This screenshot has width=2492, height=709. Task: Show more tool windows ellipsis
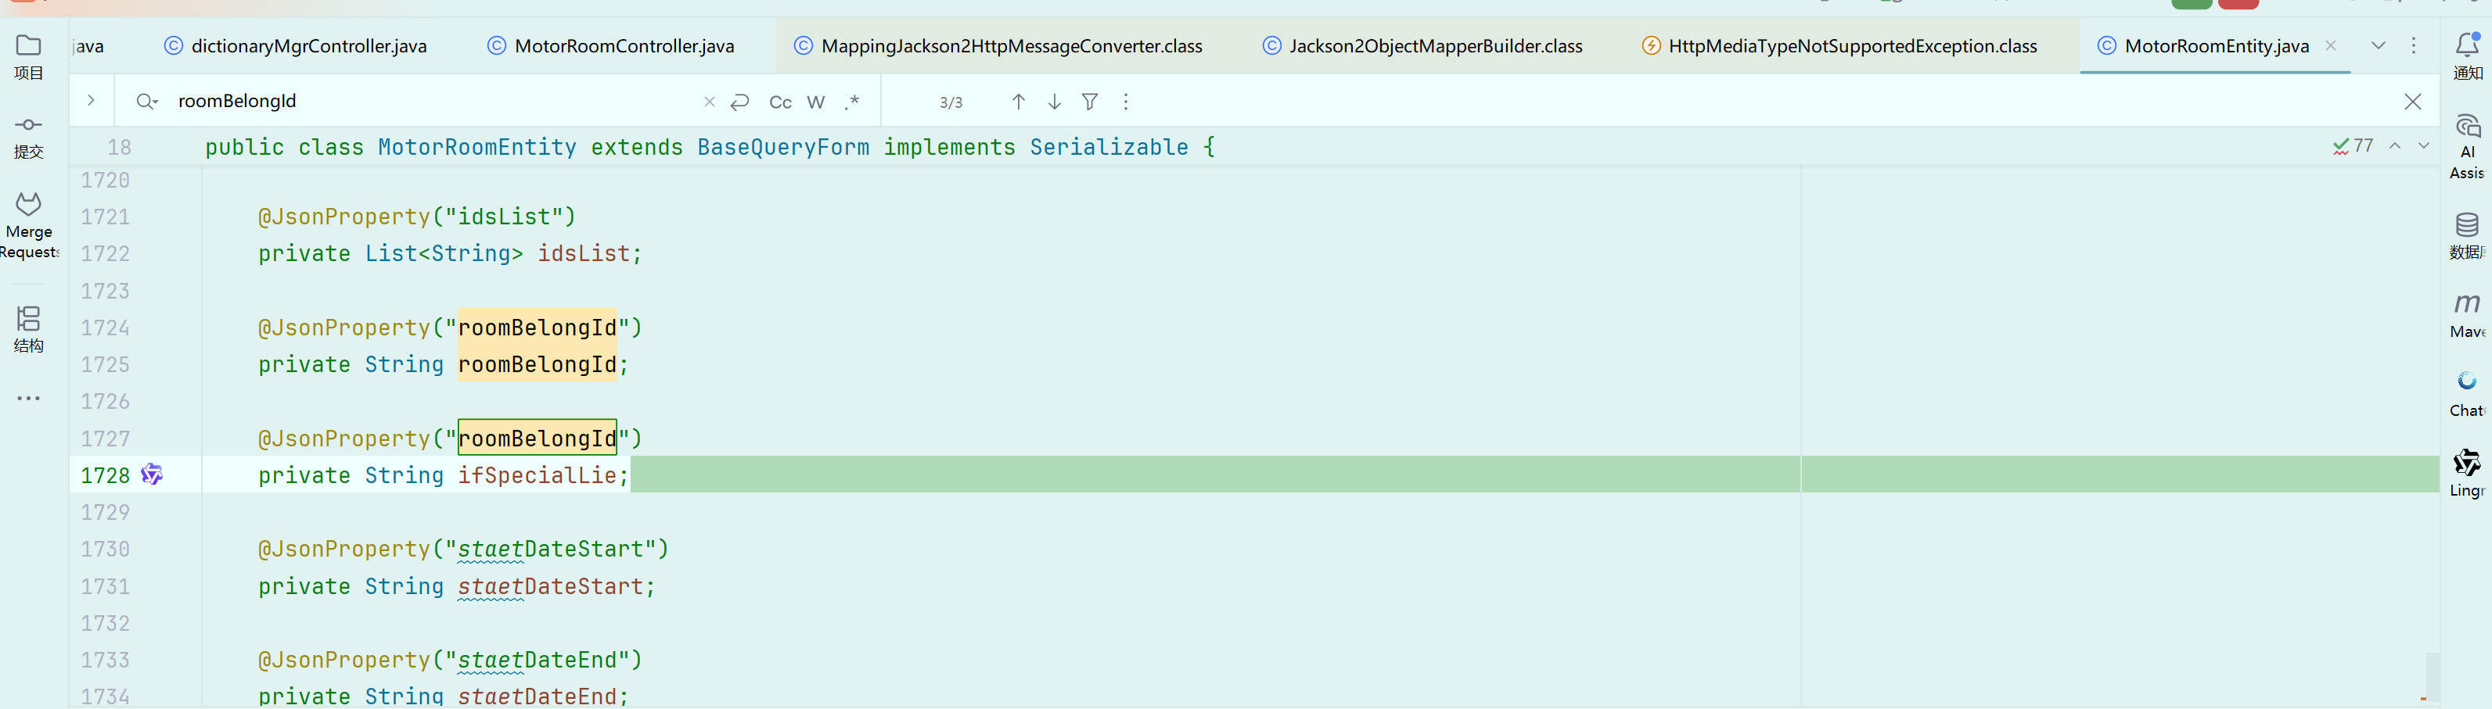[x=29, y=398]
